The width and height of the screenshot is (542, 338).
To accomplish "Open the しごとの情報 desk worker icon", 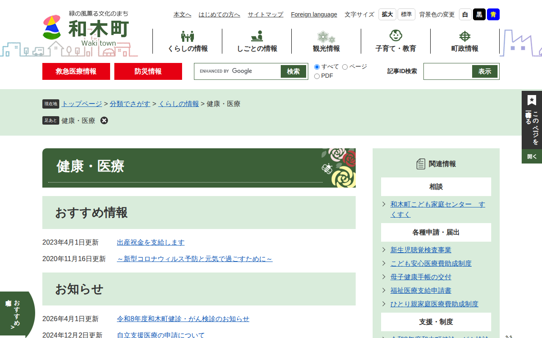I will point(257,36).
